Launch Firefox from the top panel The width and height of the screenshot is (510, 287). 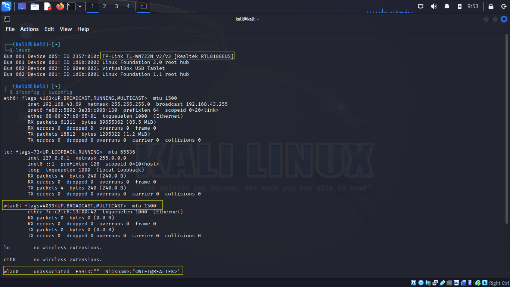[x=60, y=6]
